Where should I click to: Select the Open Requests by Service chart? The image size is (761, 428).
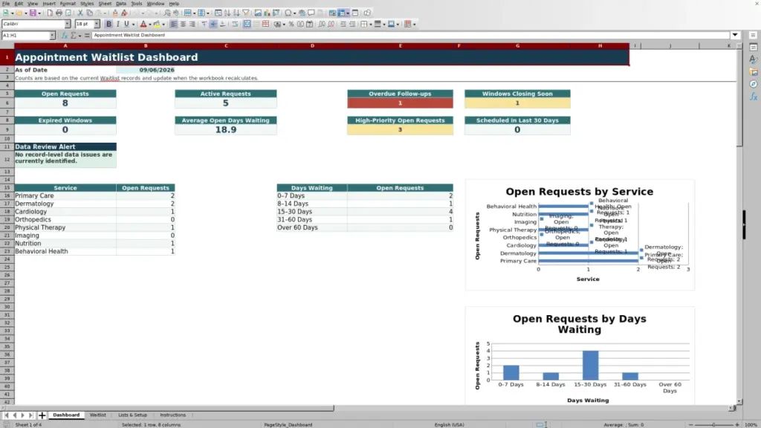click(580, 235)
